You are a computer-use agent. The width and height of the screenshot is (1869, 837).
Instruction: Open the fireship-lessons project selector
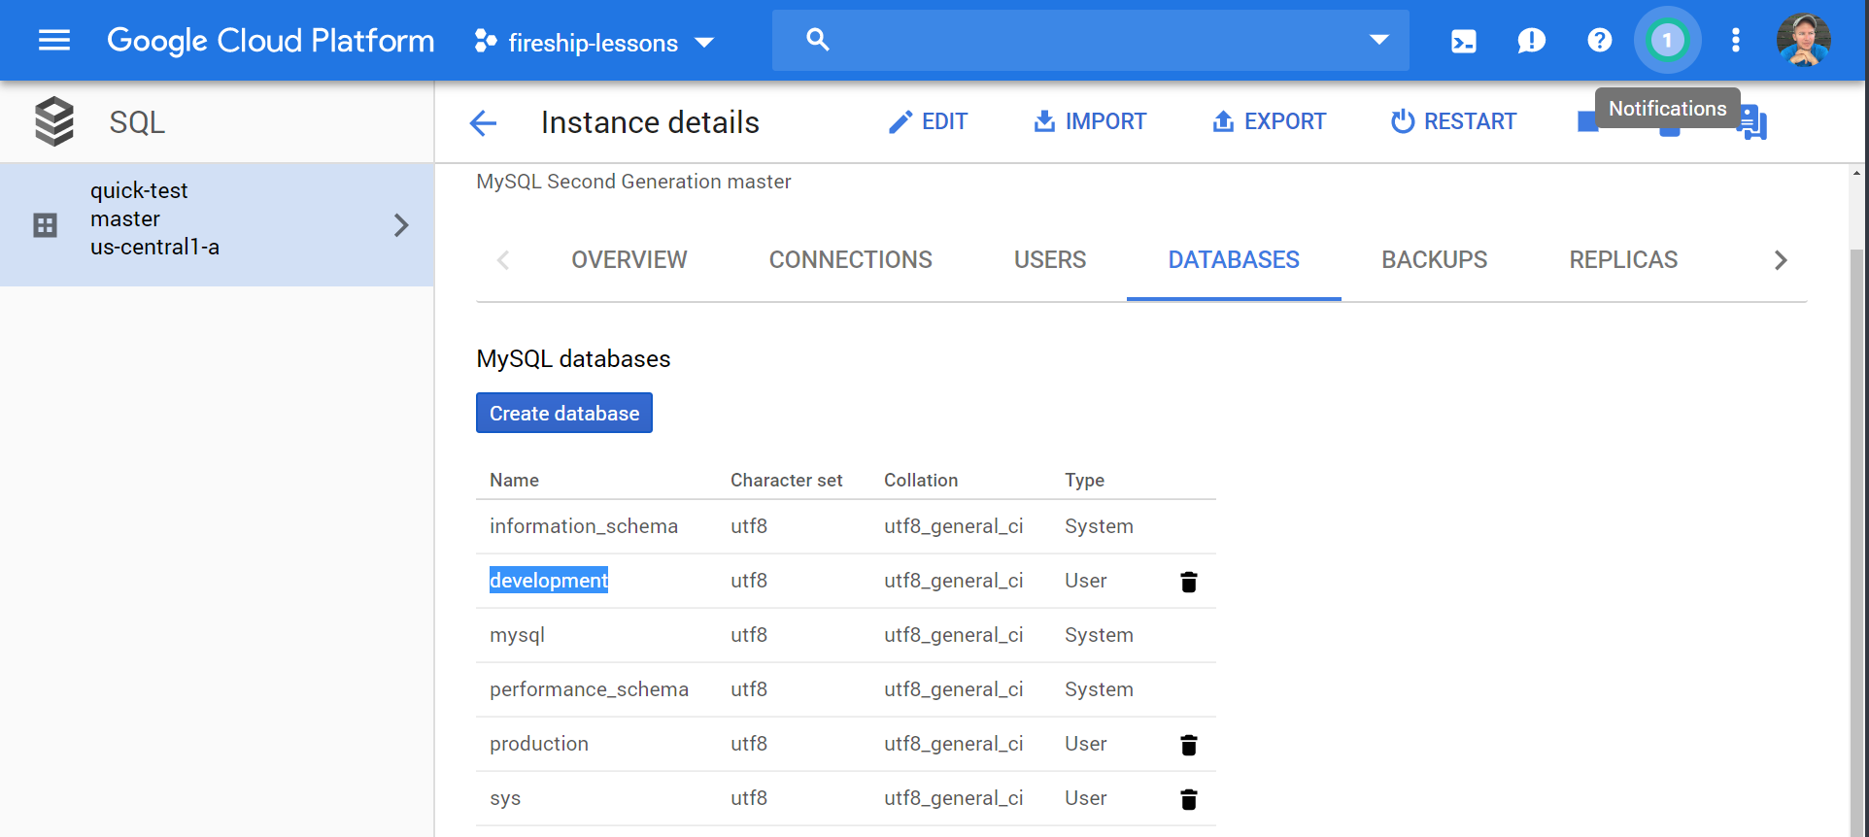coord(595,43)
